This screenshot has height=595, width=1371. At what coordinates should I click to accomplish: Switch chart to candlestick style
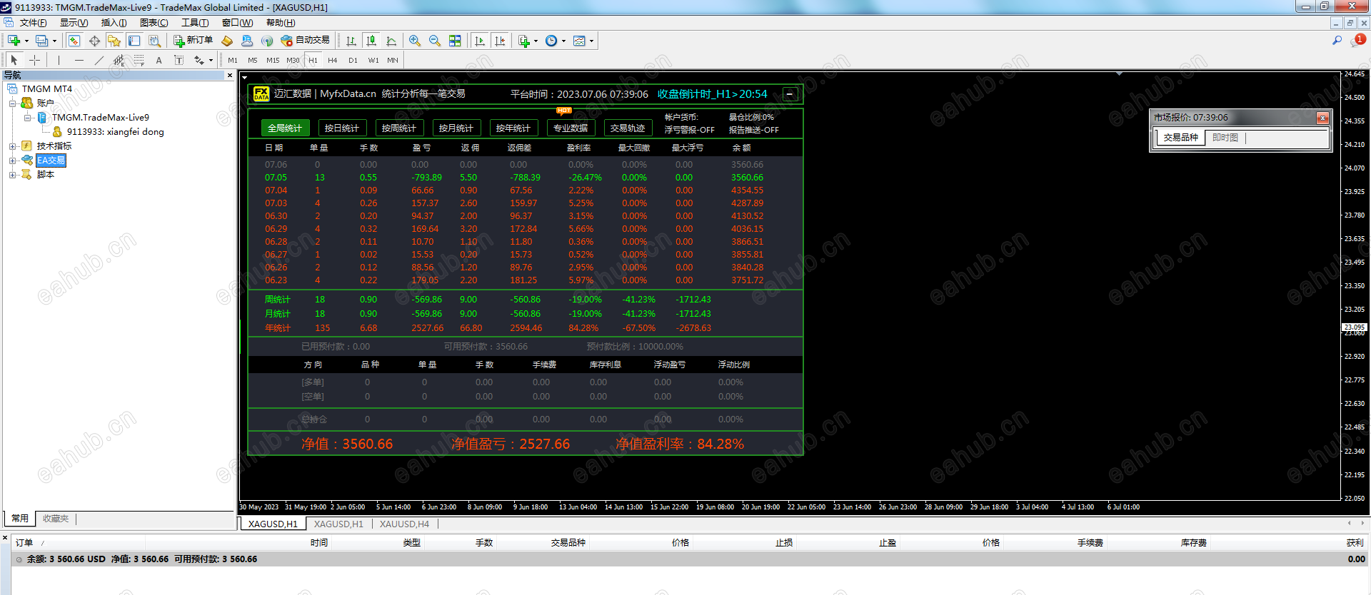point(371,41)
